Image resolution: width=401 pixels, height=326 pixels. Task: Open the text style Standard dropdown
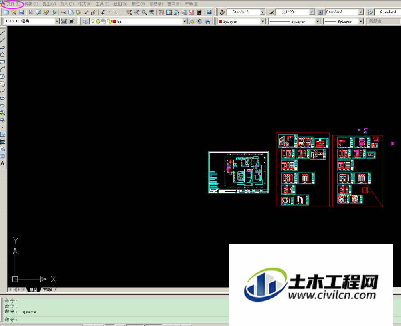tap(262, 12)
